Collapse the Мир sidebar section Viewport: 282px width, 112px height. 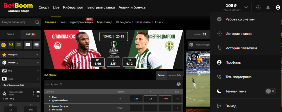pyautogui.click(x=38, y=71)
